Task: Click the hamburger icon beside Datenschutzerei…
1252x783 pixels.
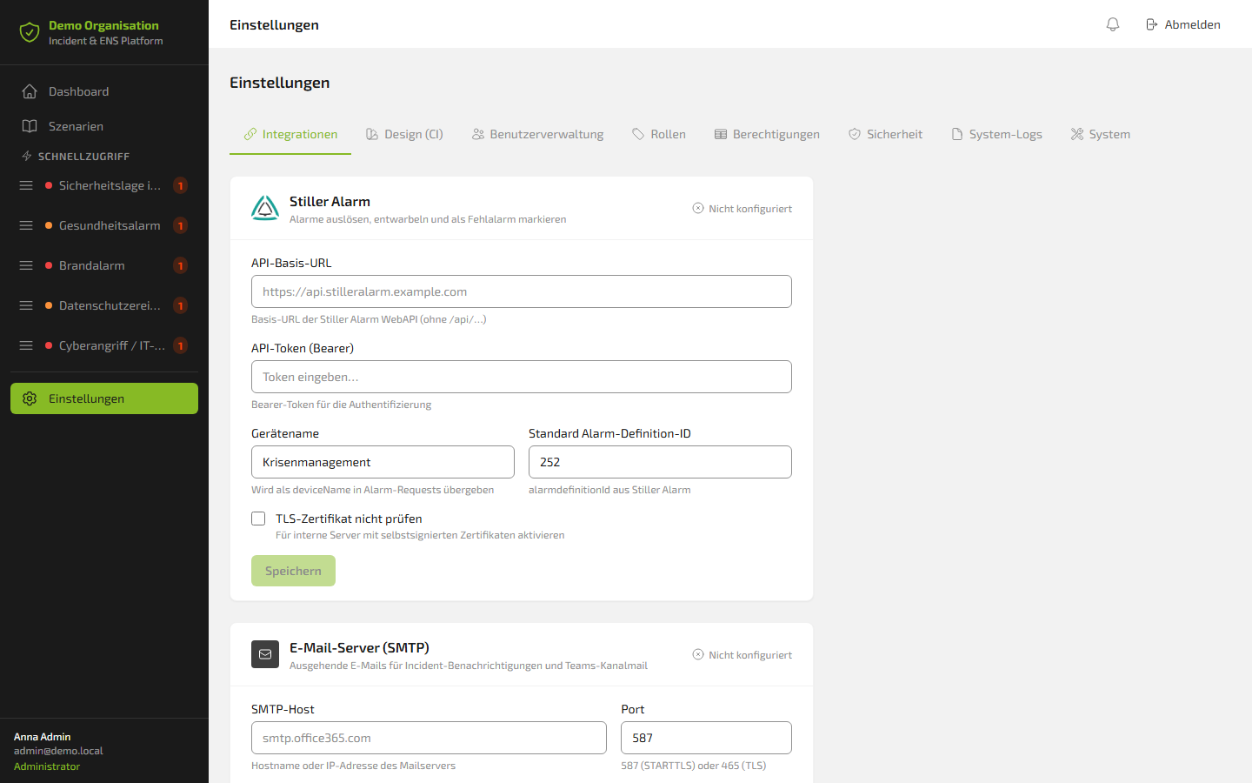Action: click(x=26, y=305)
